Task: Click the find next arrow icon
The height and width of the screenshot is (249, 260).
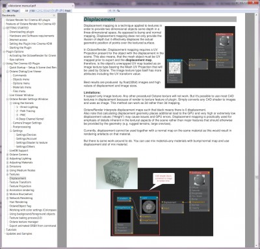Action: tap(114, 10)
